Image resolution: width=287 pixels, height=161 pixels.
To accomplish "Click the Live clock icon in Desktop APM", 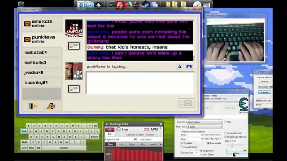I will point(118,129).
